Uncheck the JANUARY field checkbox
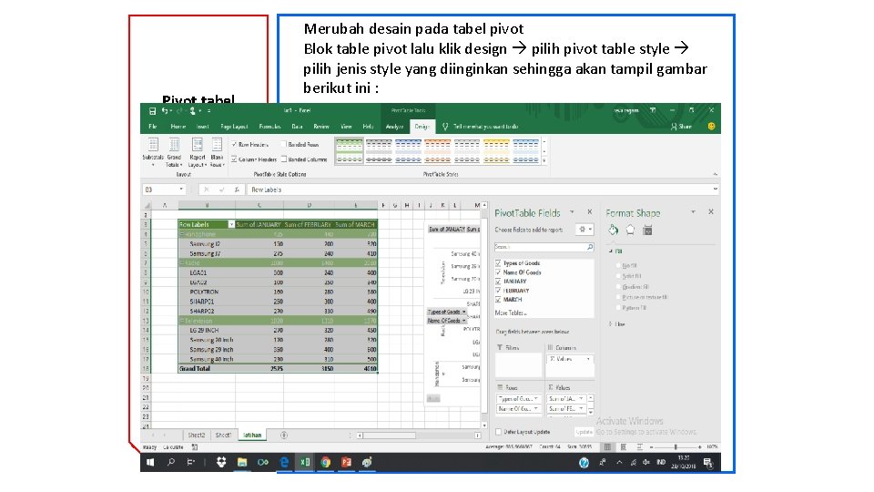 click(498, 282)
